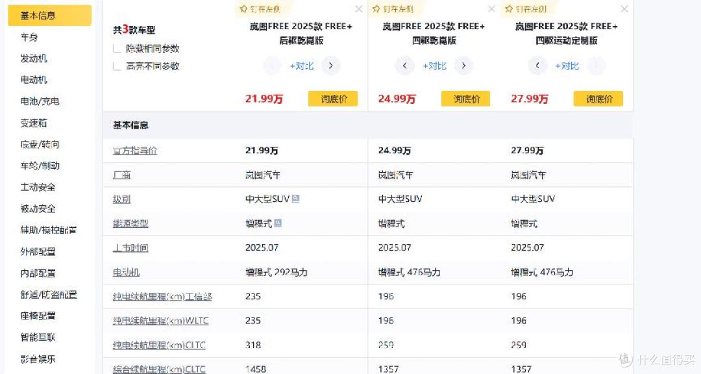Screen dimensions: 701x374
Task: Select the red 21.99万 header price
Action: tap(264, 99)
